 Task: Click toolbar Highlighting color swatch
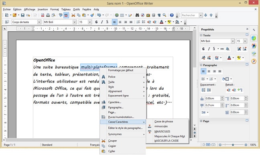(x=169, y=22)
